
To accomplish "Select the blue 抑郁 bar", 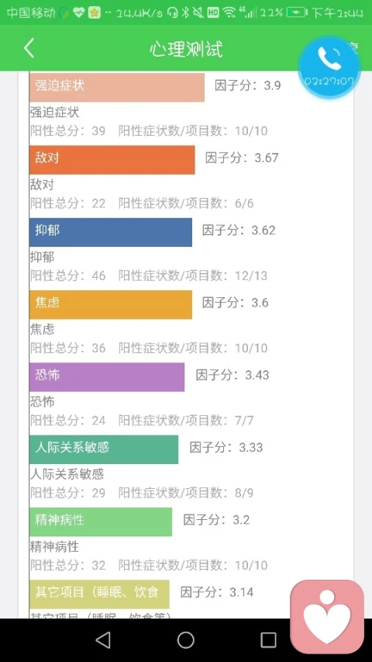I will (111, 232).
